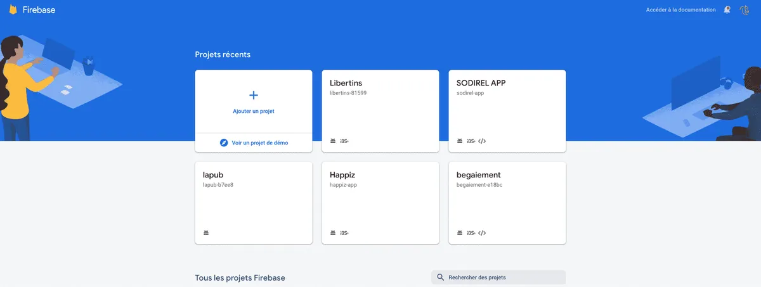Image resolution: width=761 pixels, height=287 pixels.
Task: Focus the Rechercher des projets field
Action: click(x=498, y=277)
